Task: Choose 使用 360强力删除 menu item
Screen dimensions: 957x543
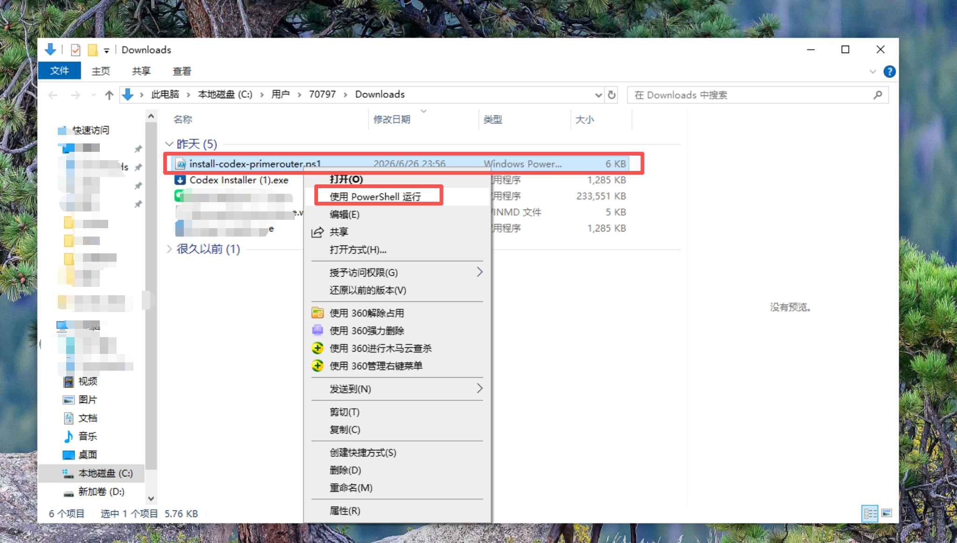Action: pyautogui.click(x=397, y=331)
